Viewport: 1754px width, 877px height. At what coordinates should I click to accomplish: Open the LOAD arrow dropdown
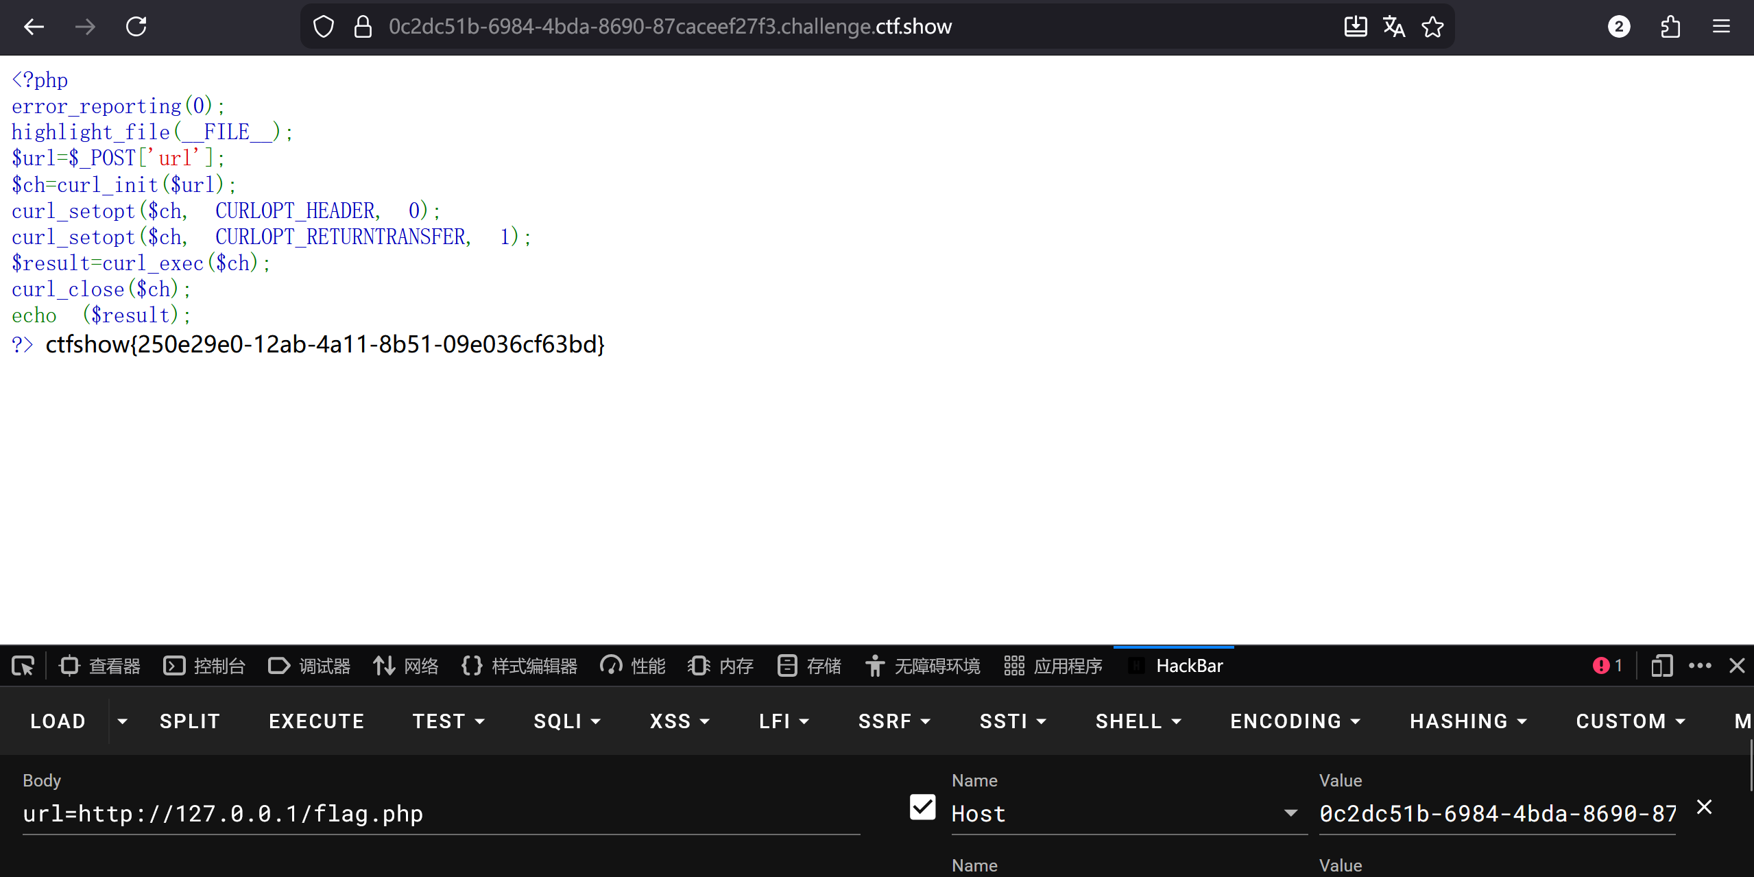(x=122, y=721)
